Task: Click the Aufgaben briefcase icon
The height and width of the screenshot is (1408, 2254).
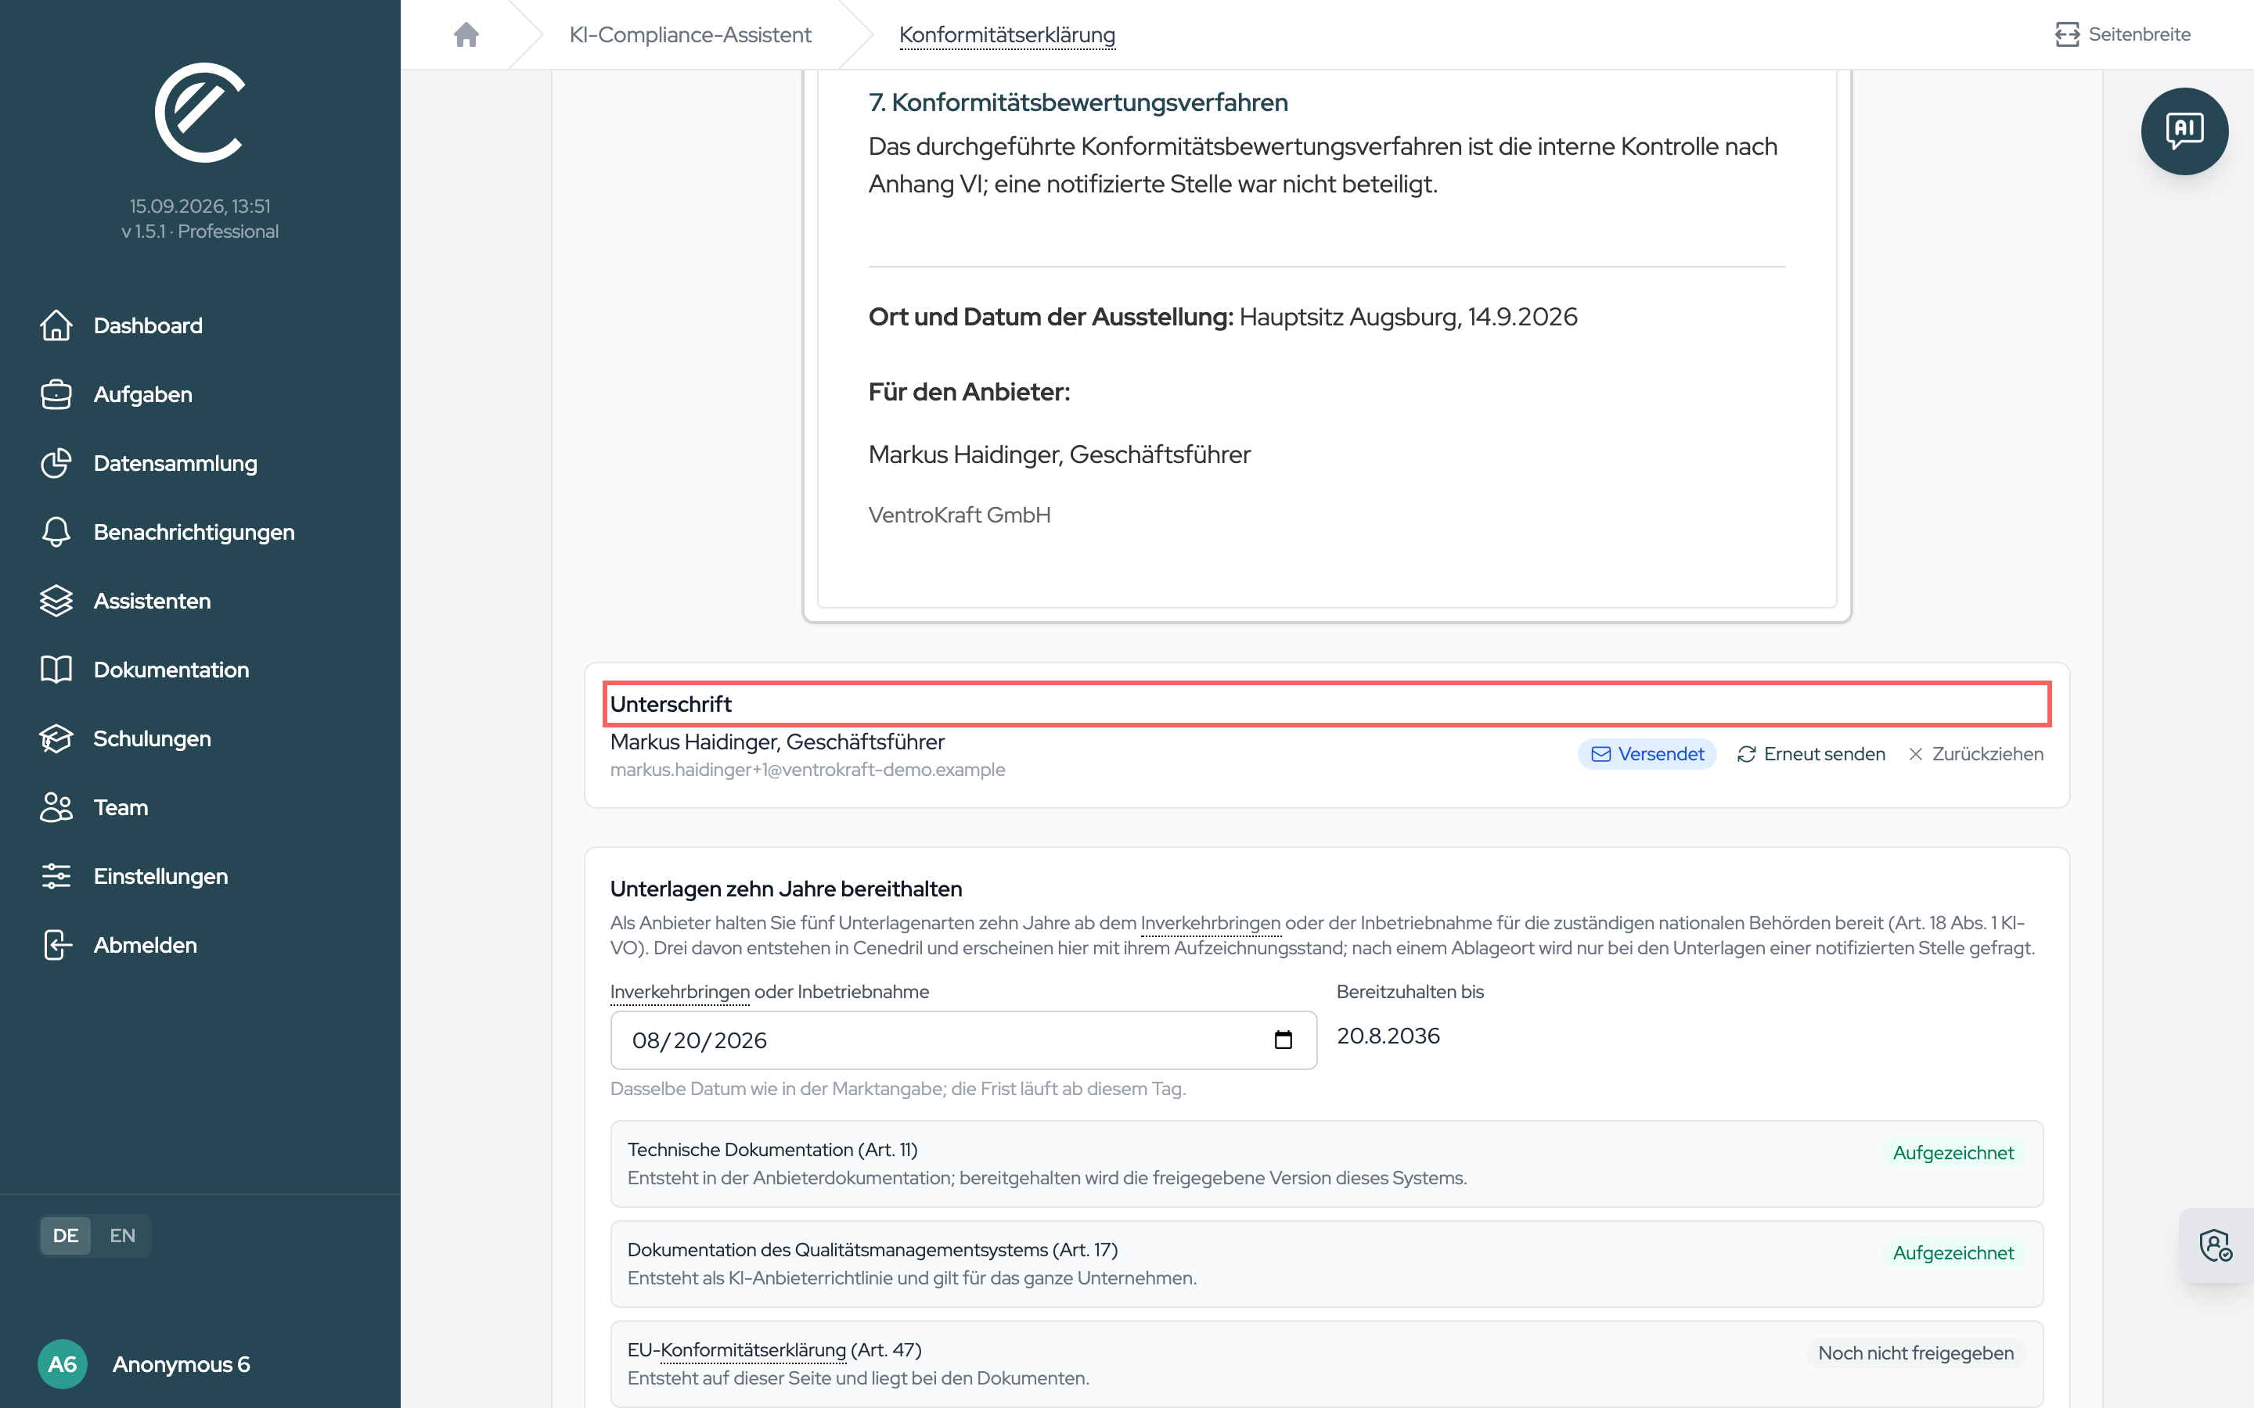Action: click(x=56, y=394)
